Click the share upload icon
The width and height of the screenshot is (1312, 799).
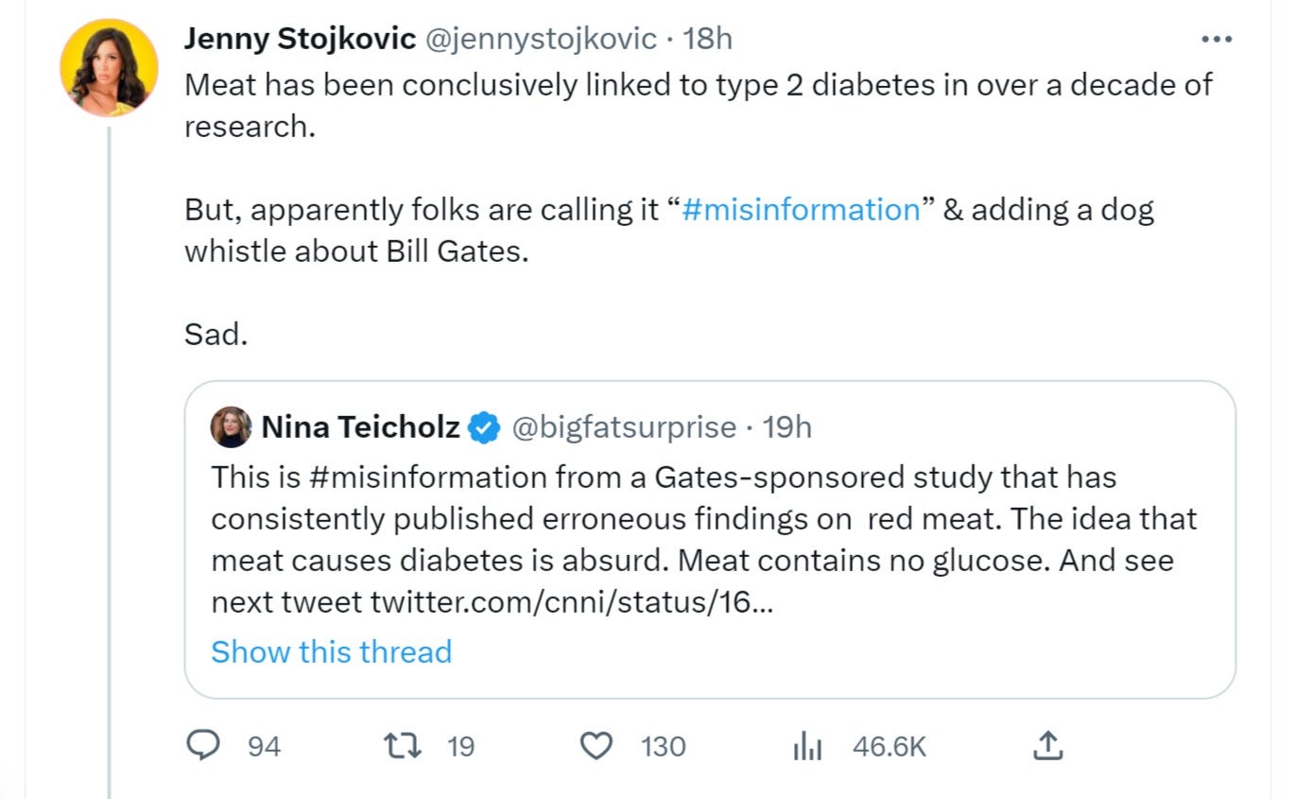[1047, 746]
